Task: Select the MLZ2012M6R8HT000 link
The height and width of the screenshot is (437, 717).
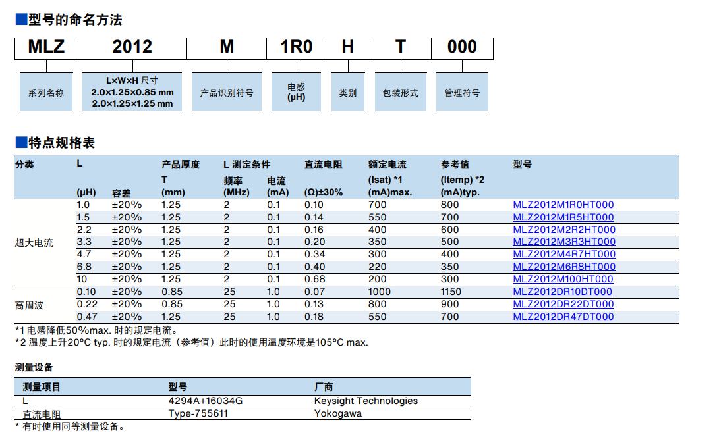Action: coord(564,267)
